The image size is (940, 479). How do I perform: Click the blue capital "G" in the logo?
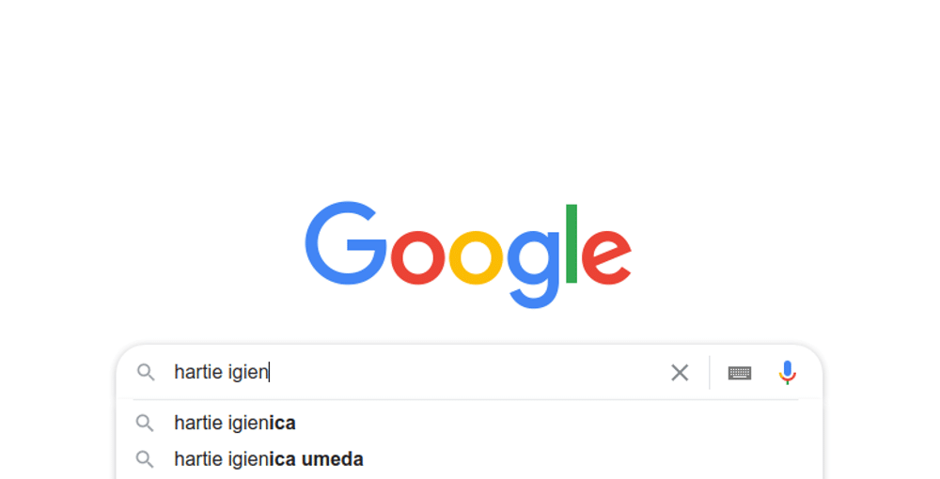345,244
